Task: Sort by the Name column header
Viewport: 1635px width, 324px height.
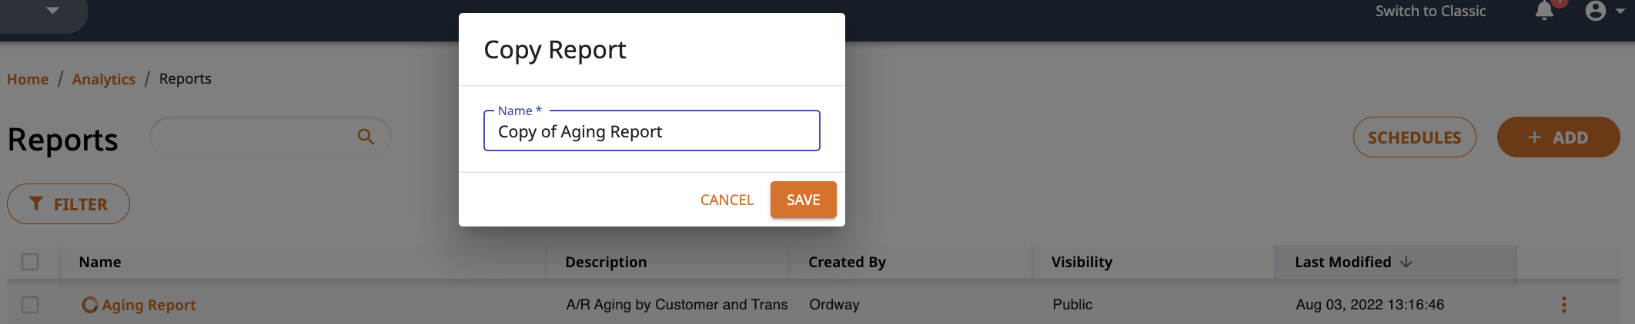Action: tap(100, 262)
